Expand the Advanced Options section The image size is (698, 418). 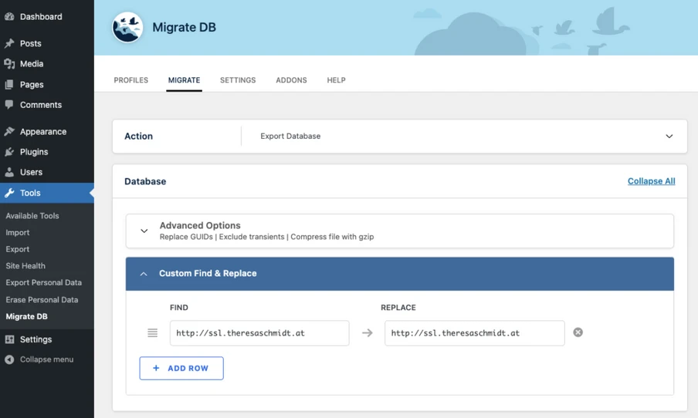tap(144, 231)
